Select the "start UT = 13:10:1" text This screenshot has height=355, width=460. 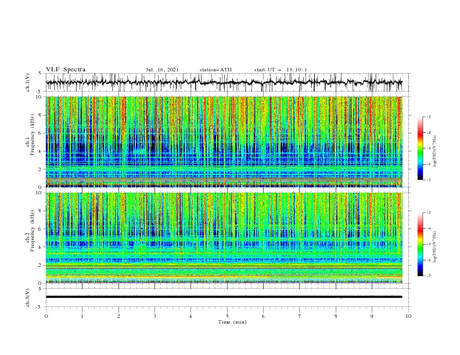point(281,70)
